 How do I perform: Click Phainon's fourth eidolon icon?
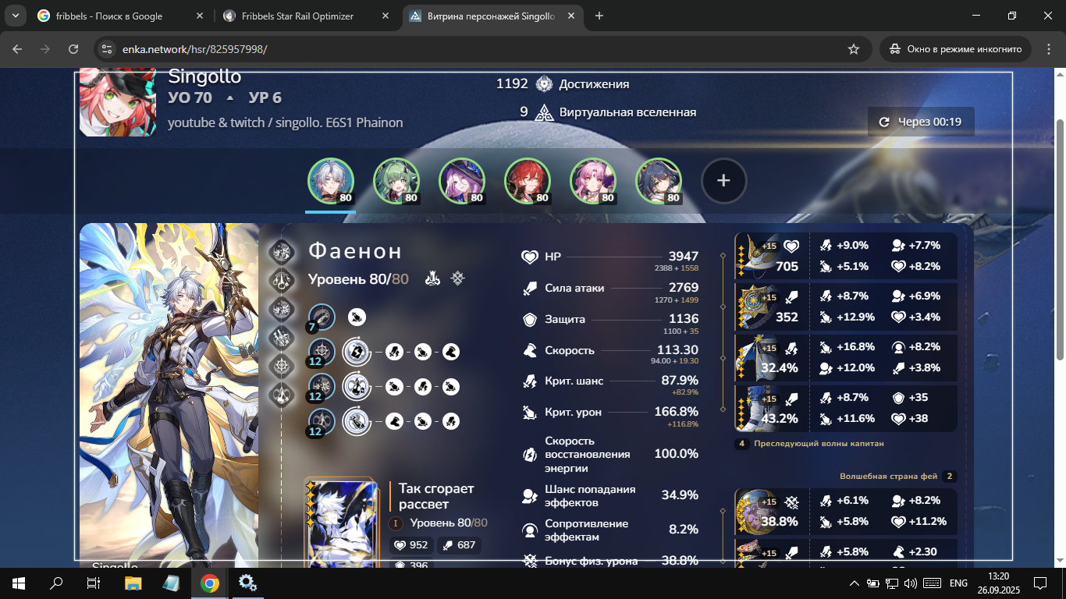[x=281, y=338]
